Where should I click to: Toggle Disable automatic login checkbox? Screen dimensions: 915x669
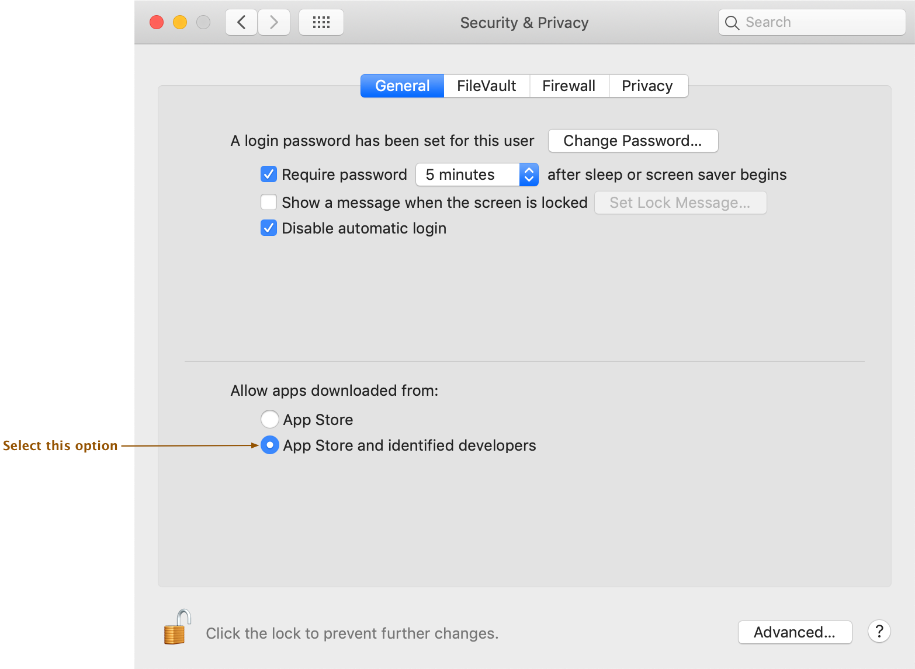pyautogui.click(x=269, y=228)
